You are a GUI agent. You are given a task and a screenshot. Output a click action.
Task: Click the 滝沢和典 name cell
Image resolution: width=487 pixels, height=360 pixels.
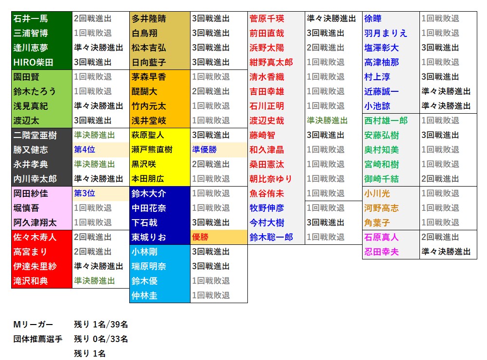42,281
